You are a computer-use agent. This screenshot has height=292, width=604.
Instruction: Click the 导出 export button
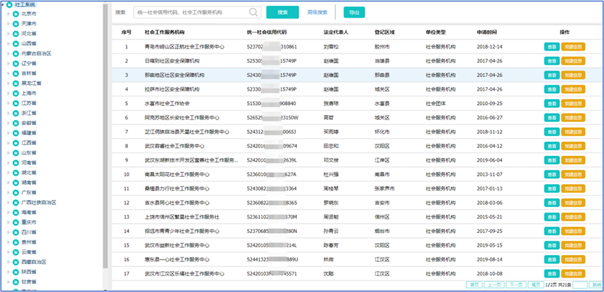(353, 12)
